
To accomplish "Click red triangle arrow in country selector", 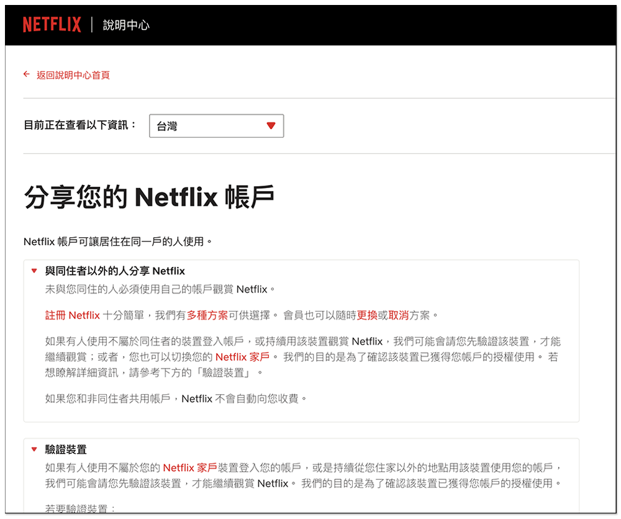I will [270, 126].
